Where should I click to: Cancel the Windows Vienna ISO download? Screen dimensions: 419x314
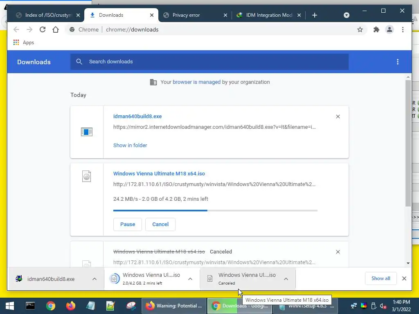click(160, 224)
